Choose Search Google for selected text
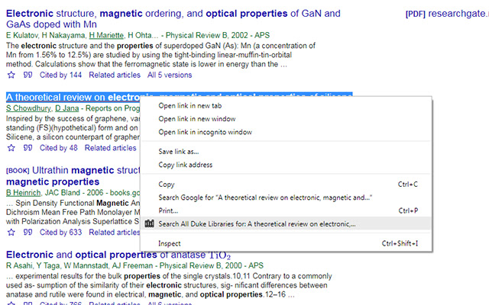Image resolution: width=489 pixels, height=305 pixels. pos(265,197)
